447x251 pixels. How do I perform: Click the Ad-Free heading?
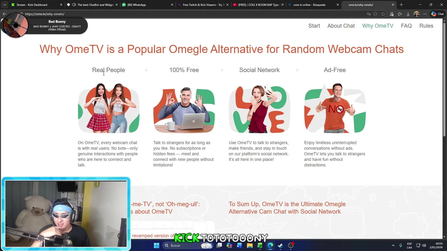335,70
